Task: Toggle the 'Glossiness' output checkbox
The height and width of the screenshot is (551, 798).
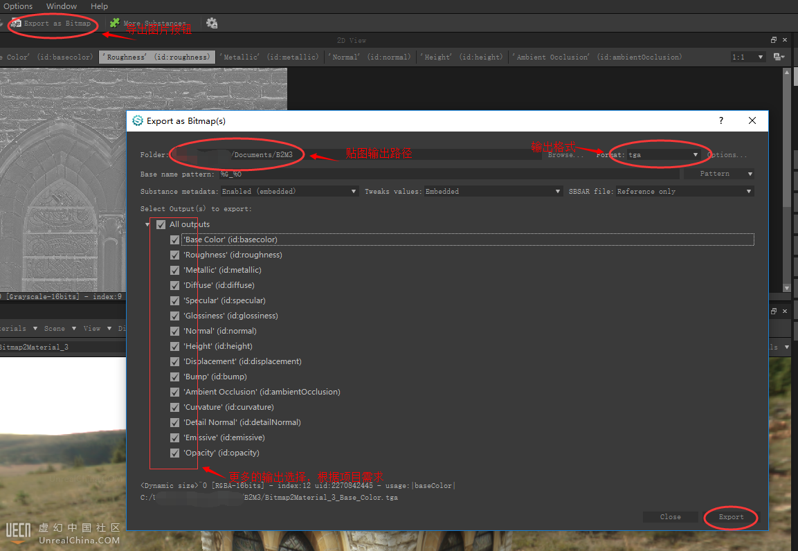Action: tap(175, 316)
